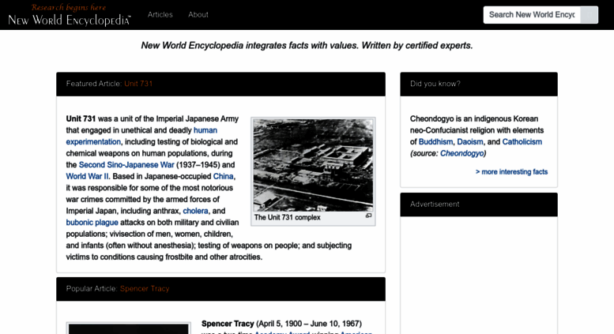The image size is (614, 334).
Task: Click the search submit button
Action: pos(589,15)
